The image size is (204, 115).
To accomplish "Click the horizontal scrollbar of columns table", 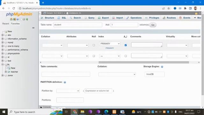I will pos(144,63).
